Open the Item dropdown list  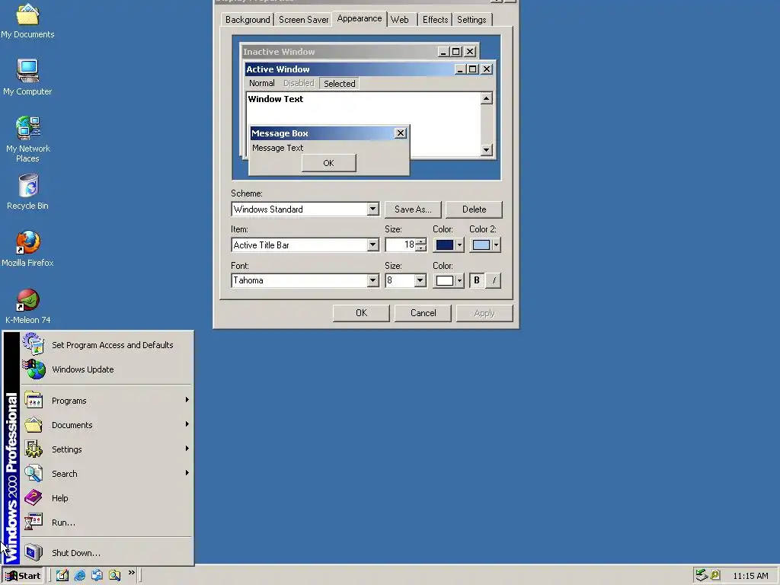click(x=372, y=245)
